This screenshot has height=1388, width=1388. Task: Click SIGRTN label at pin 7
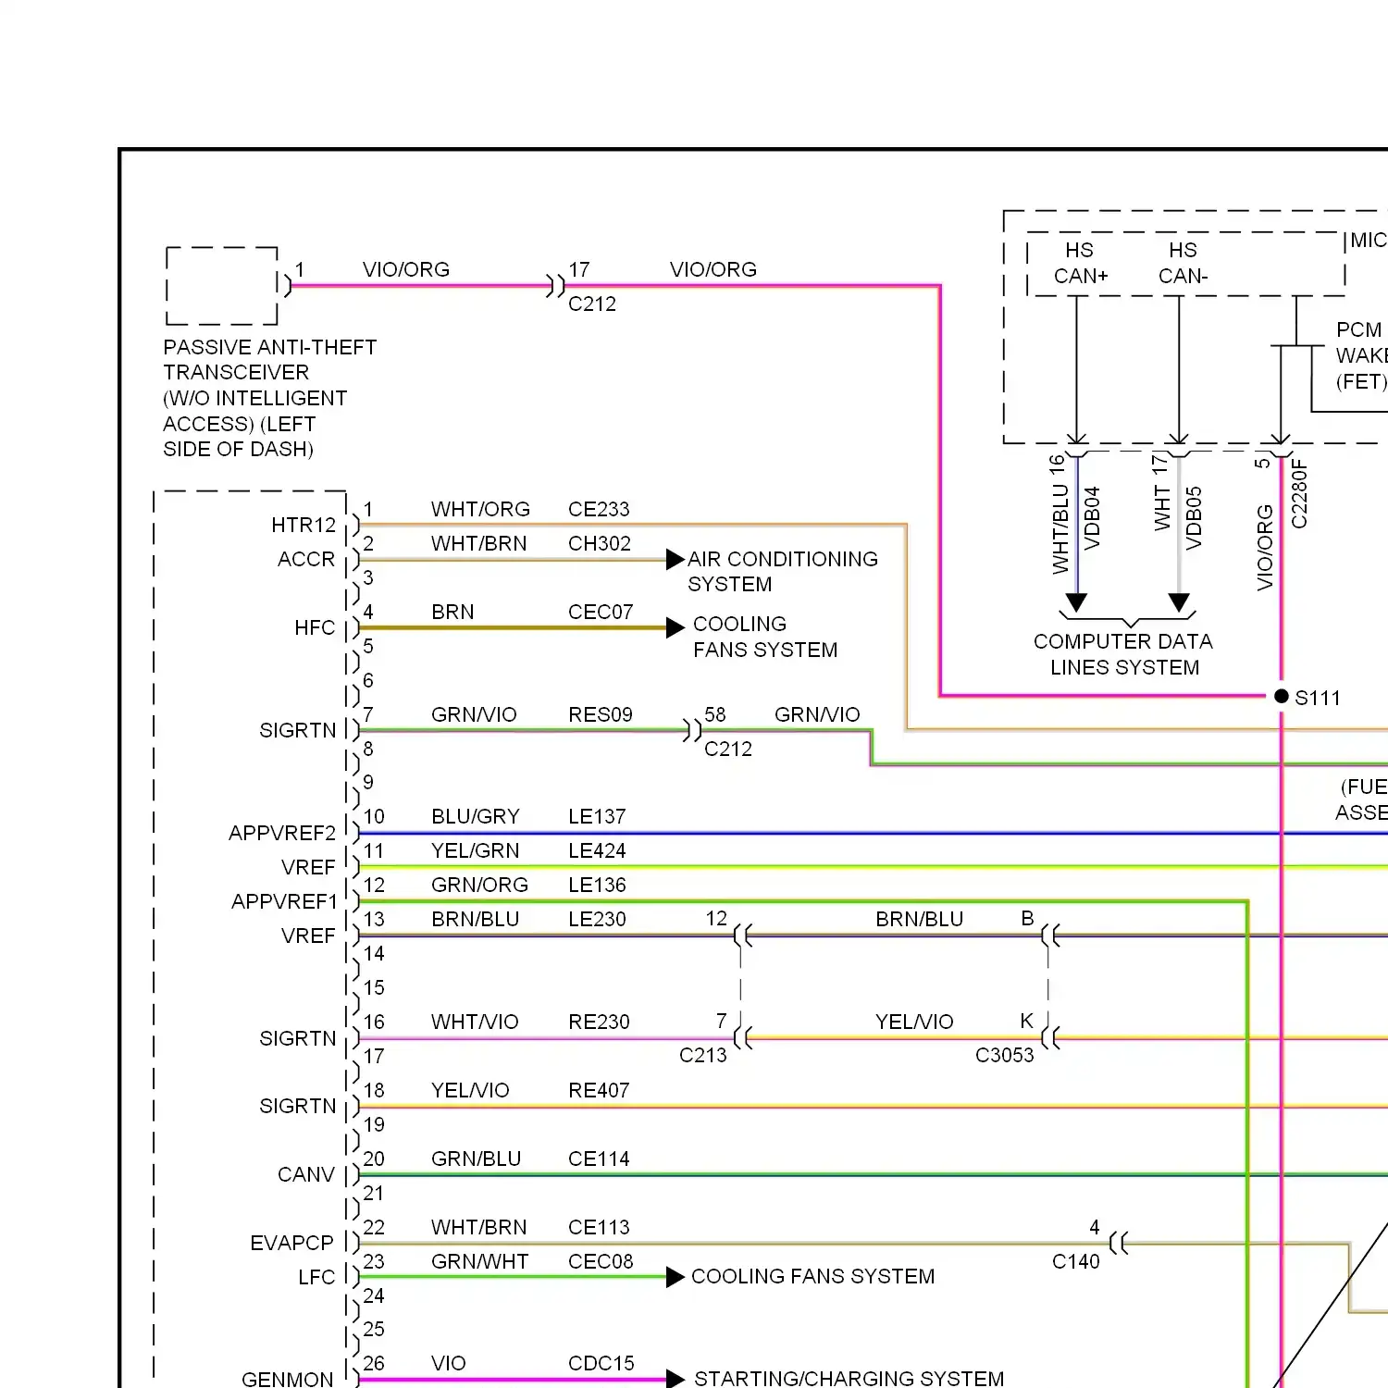pyautogui.click(x=298, y=731)
